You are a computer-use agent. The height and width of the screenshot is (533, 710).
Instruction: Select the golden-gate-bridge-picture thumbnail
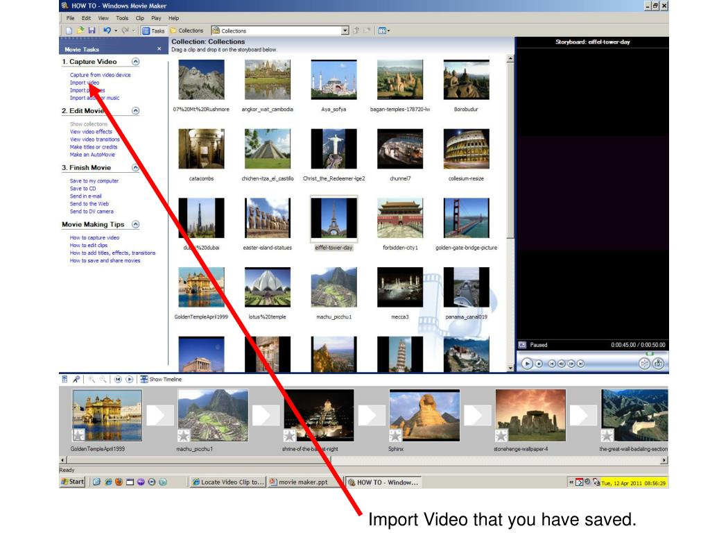pos(466,218)
